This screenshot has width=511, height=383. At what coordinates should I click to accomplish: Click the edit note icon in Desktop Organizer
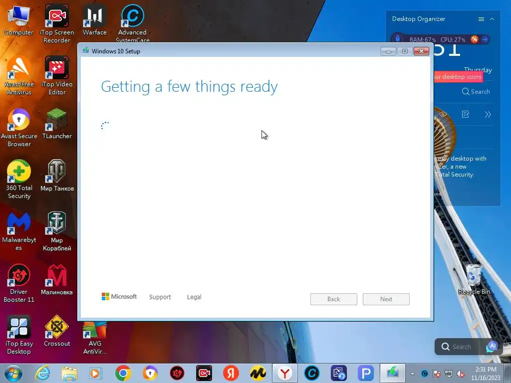coord(466,114)
